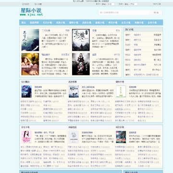Viewport: 173px width, 173px height.
Task: Open featured book title in 武侠 section
Action: click(88, 87)
